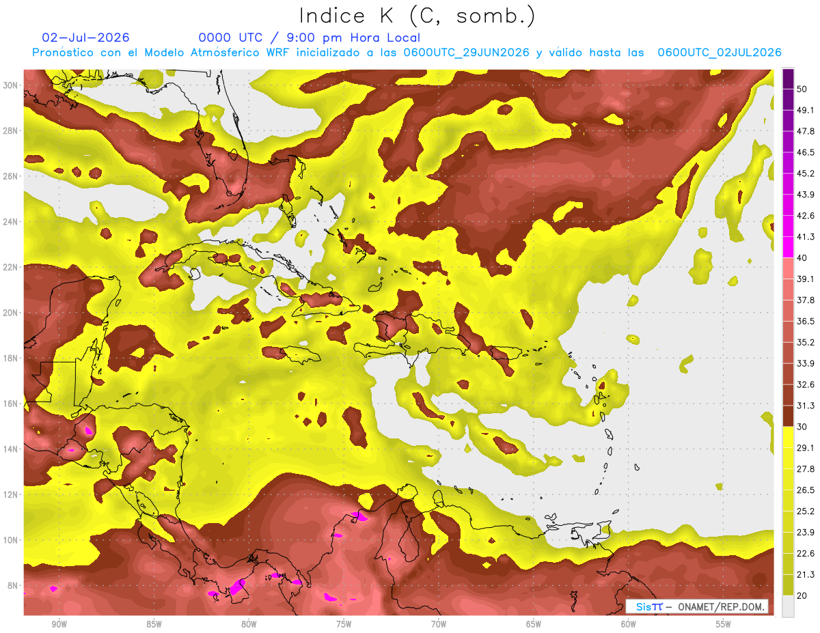Click the legend value "43.9"
Screen dimensions: 820x633
click(x=806, y=195)
